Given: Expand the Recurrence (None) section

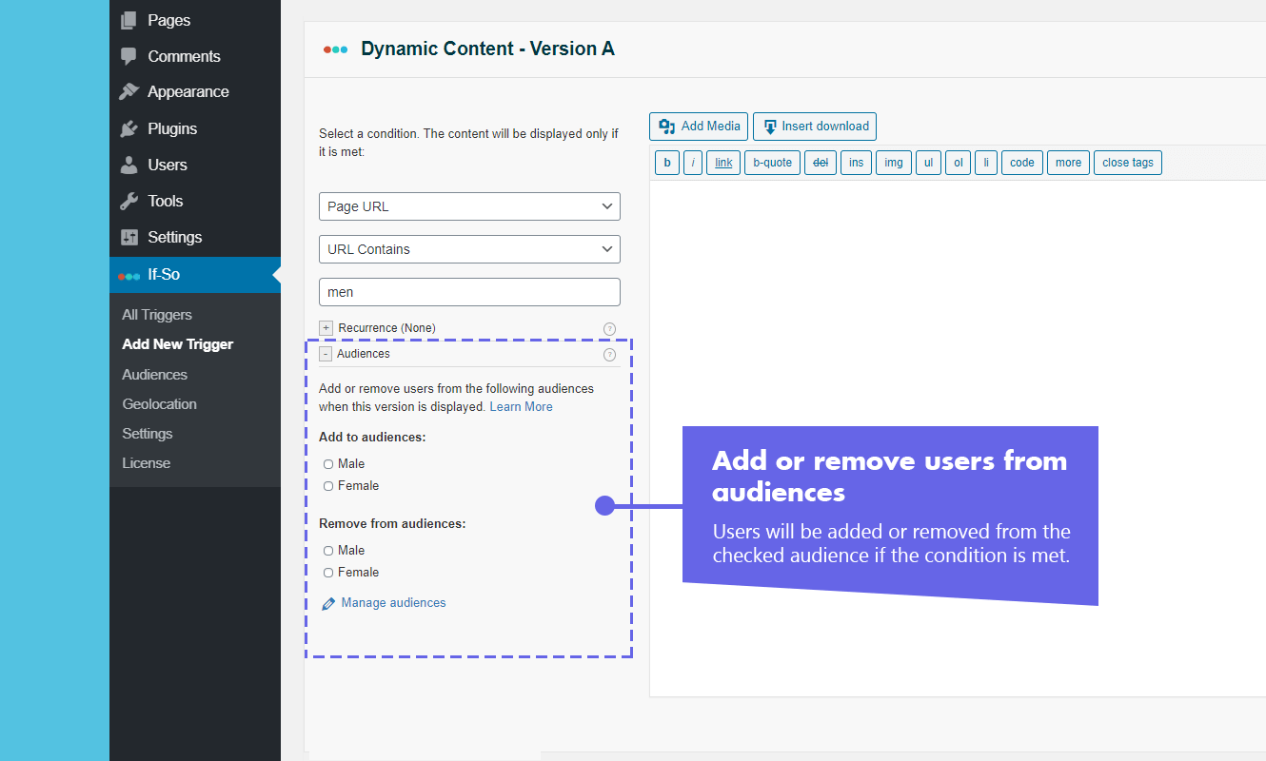Looking at the screenshot, I should (326, 327).
